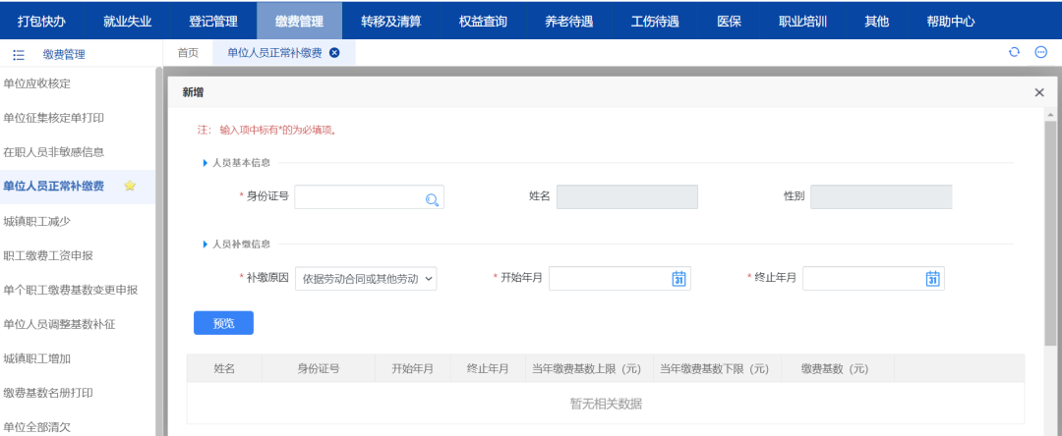Click the search icon in 身份证号 field
The width and height of the screenshot is (1062, 436).
432,199
